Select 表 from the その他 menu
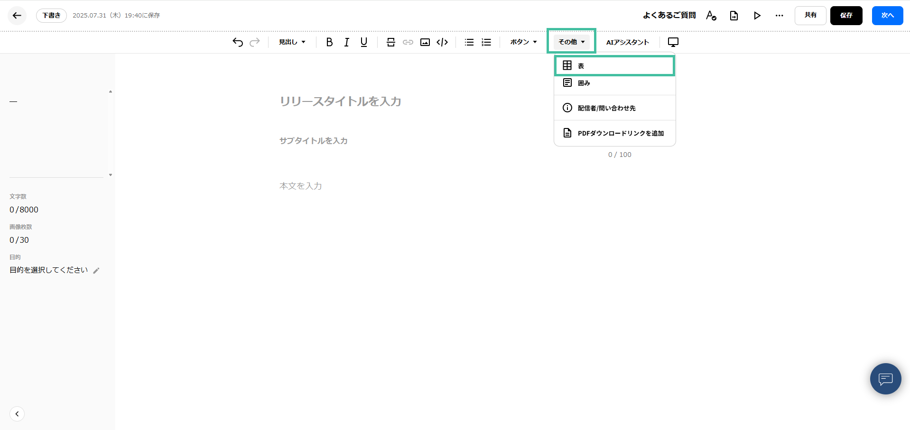The height and width of the screenshot is (430, 910). tap(614, 65)
